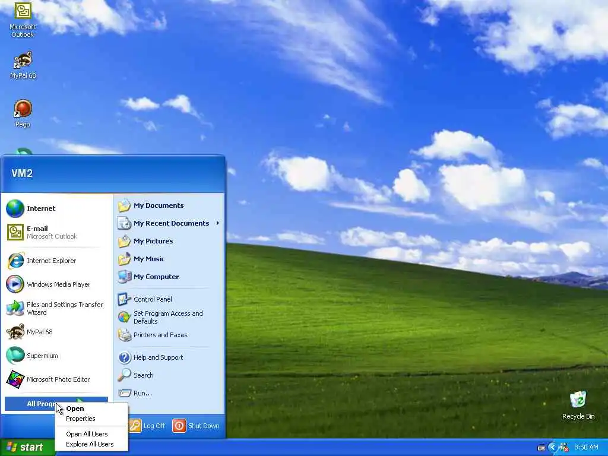608x456 pixels.
Task: Open Set Program Access and Defaults
Action: 169,317
